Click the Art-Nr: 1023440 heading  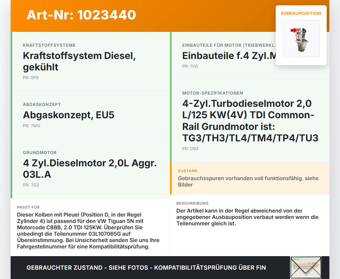tap(81, 15)
